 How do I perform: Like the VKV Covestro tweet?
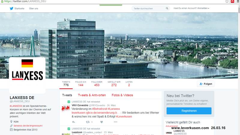(101, 122)
